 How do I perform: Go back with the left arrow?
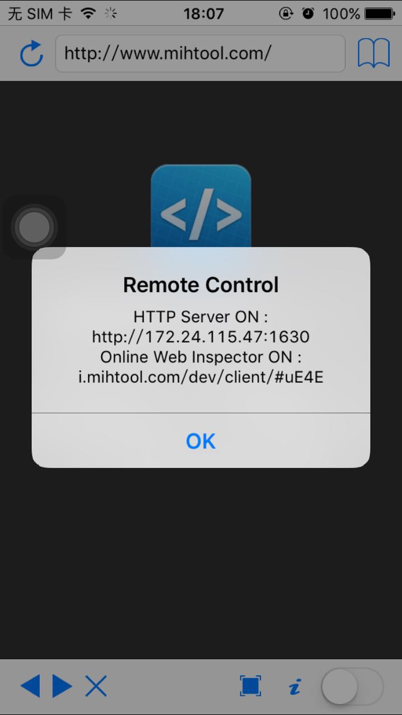(x=30, y=686)
